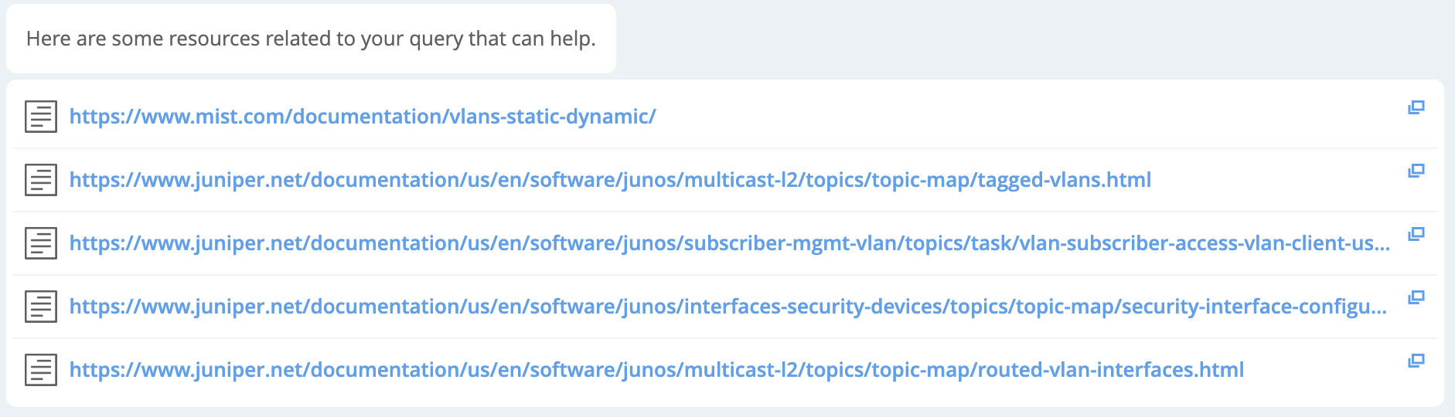Click document icon beside the mist.com link
The width and height of the screenshot is (1455, 417).
40,117
